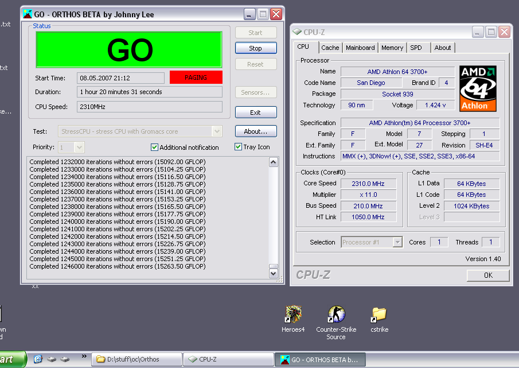
Task: Click the third Quick Launch drive icon
Action: coord(65,359)
